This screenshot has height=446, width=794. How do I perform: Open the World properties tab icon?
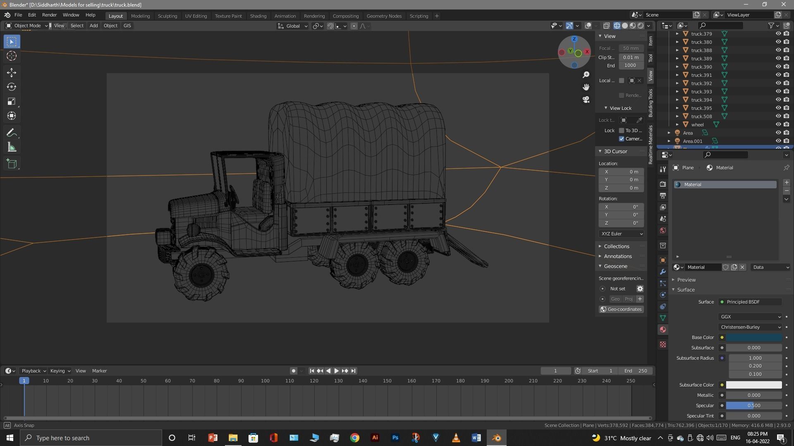pos(663,230)
